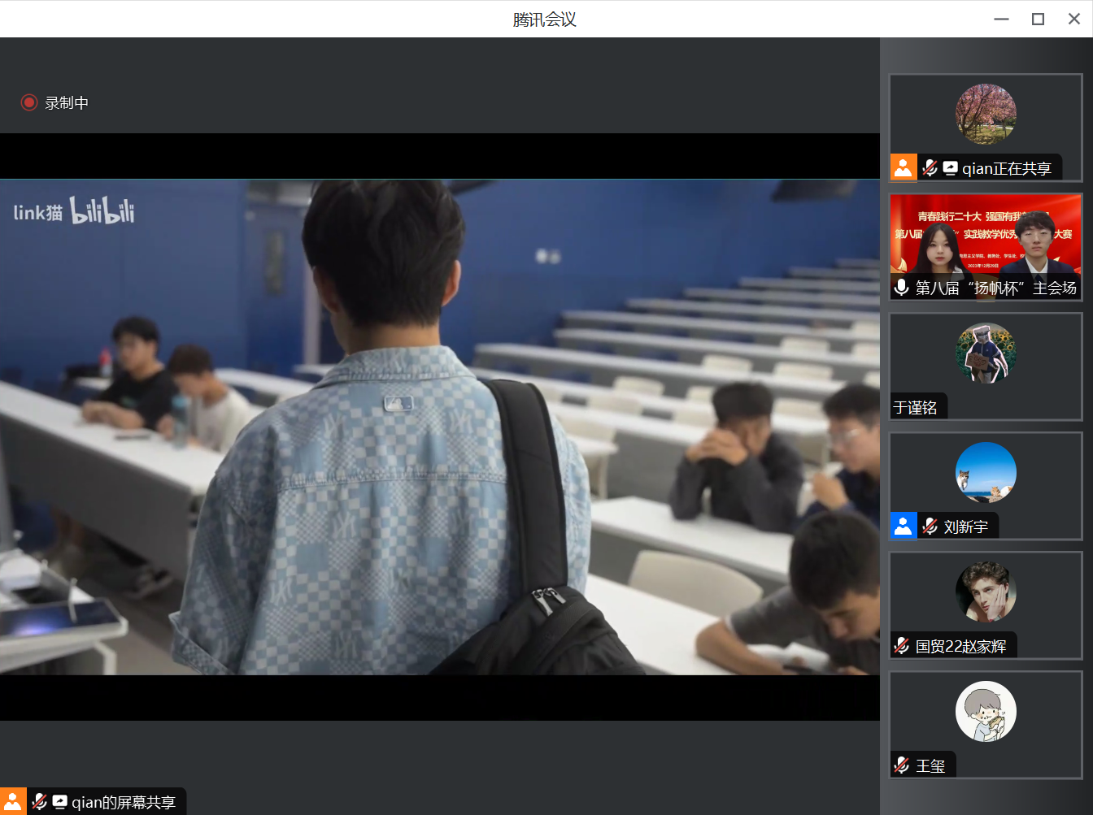
Task: Click the active microphone icon on 第八届扬帆杯主会场 tile
Action: click(901, 287)
